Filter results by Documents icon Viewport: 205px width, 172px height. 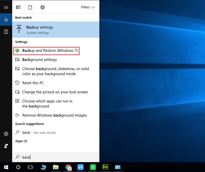[30, 7]
